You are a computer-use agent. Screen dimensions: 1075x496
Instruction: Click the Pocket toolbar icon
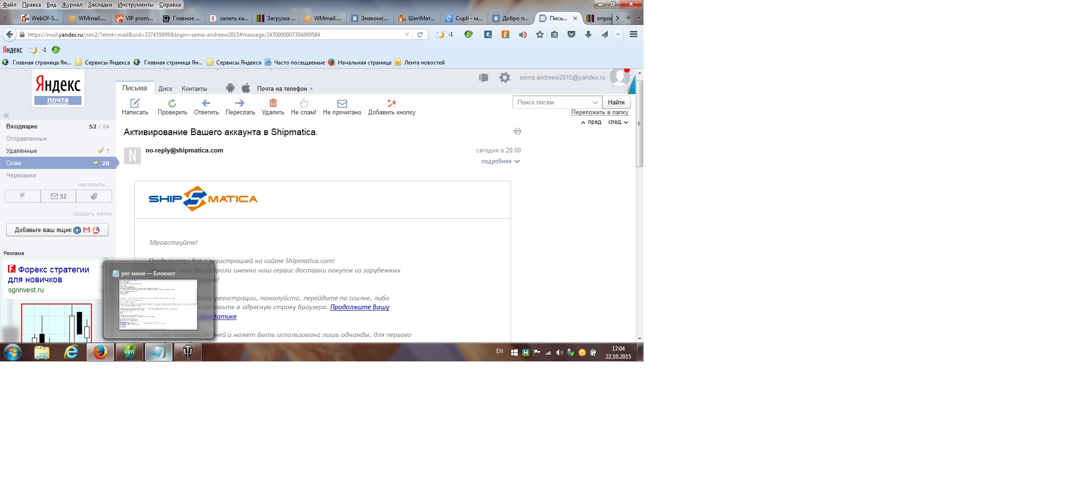pos(571,34)
